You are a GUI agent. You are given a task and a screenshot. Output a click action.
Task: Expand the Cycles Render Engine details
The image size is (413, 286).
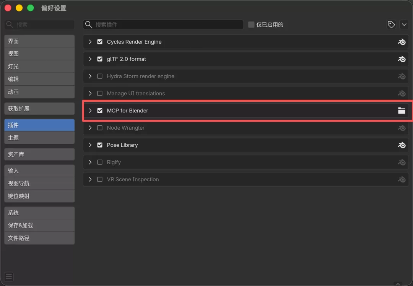[90, 42]
